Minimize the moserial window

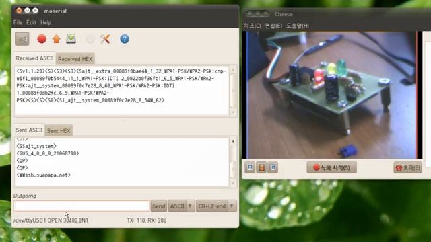click(27, 11)
